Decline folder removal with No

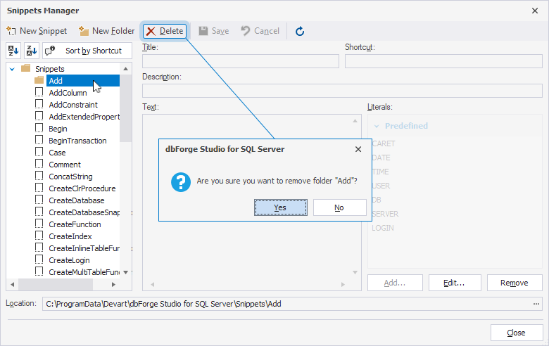(340, 207)
